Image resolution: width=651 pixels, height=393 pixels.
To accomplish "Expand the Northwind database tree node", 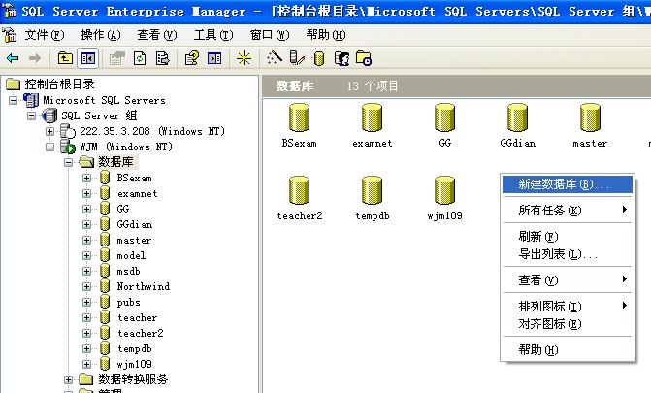I will click(x=86, y=286).
